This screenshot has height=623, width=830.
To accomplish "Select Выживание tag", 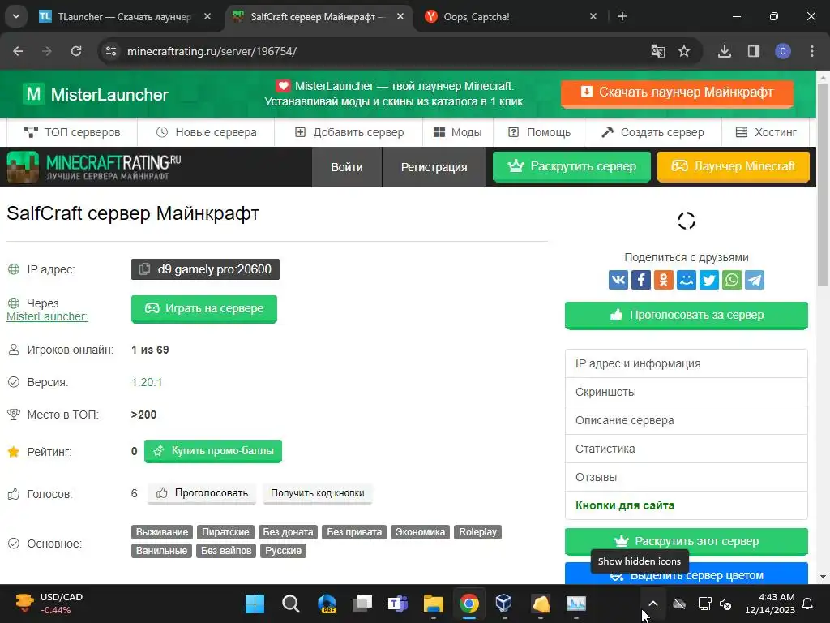I will pyautogui.click(x=162, y=532).
